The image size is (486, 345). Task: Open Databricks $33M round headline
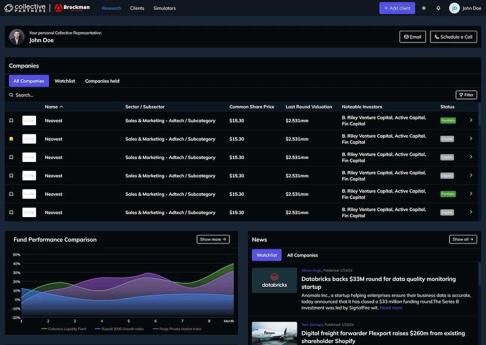click(379, 283)
